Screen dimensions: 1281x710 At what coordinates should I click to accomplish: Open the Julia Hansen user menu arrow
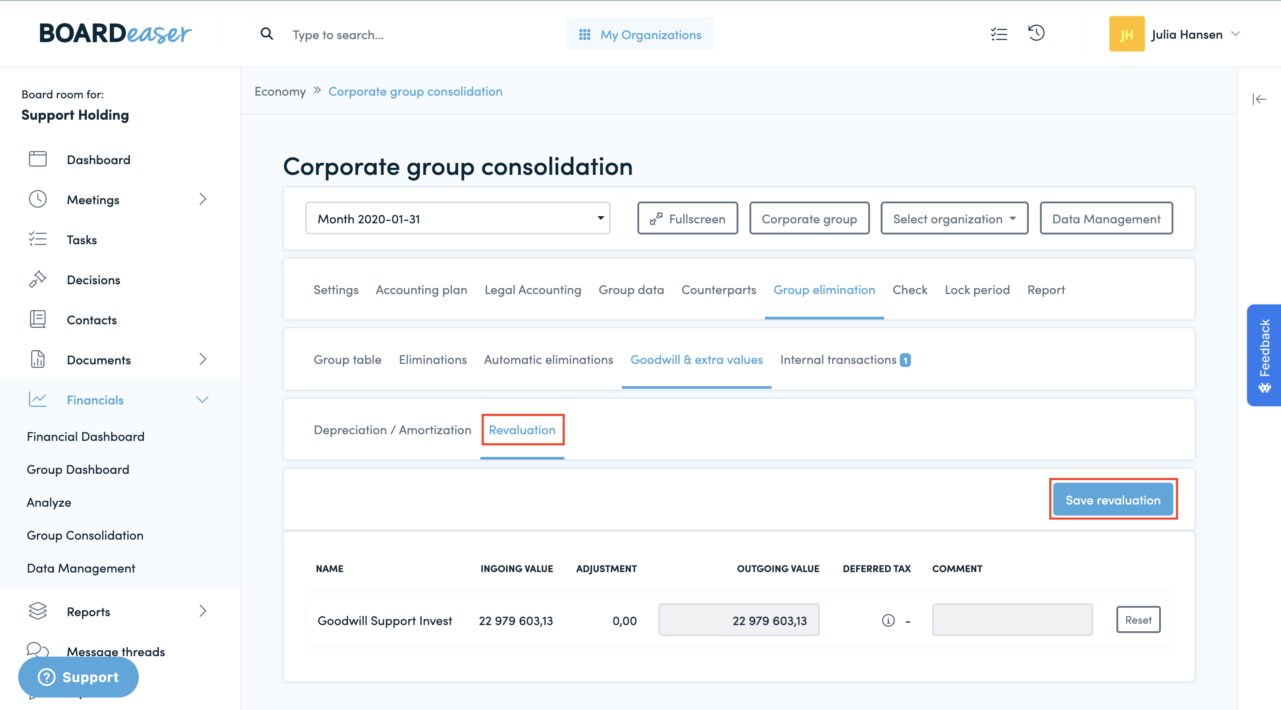point(1235,34)
